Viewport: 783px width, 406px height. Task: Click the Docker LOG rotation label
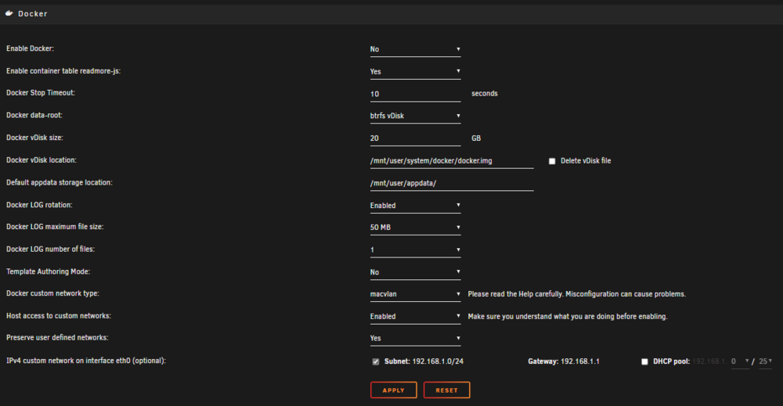(39, 205)
